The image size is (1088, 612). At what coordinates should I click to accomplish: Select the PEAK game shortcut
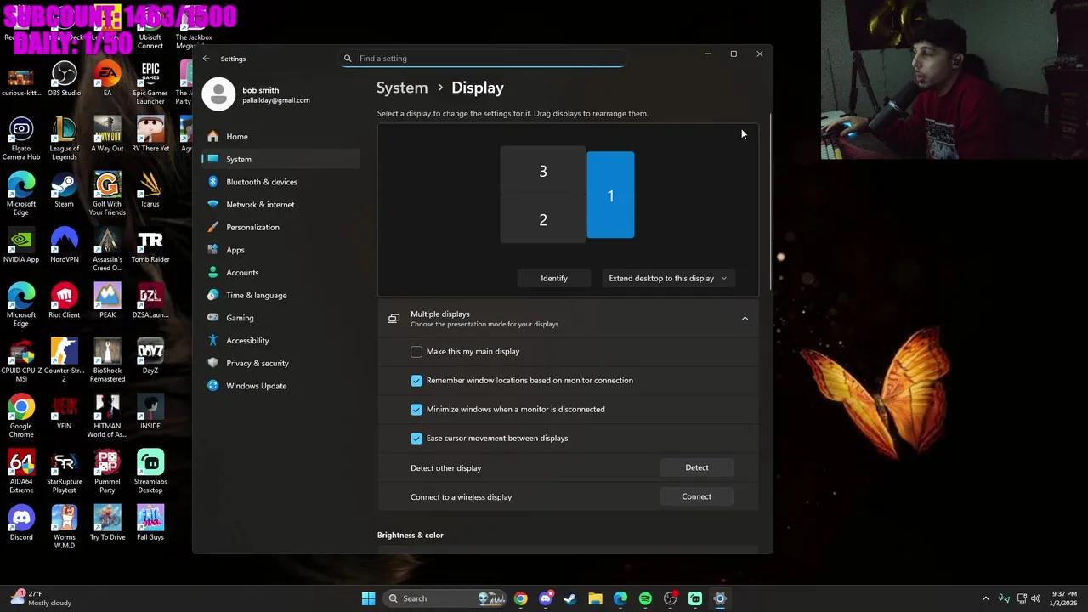pyautogui.click(x=107, y=301)
